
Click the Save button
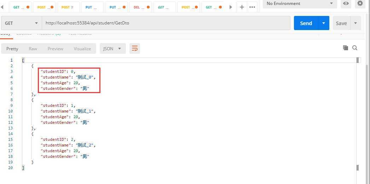click(341, 23)
